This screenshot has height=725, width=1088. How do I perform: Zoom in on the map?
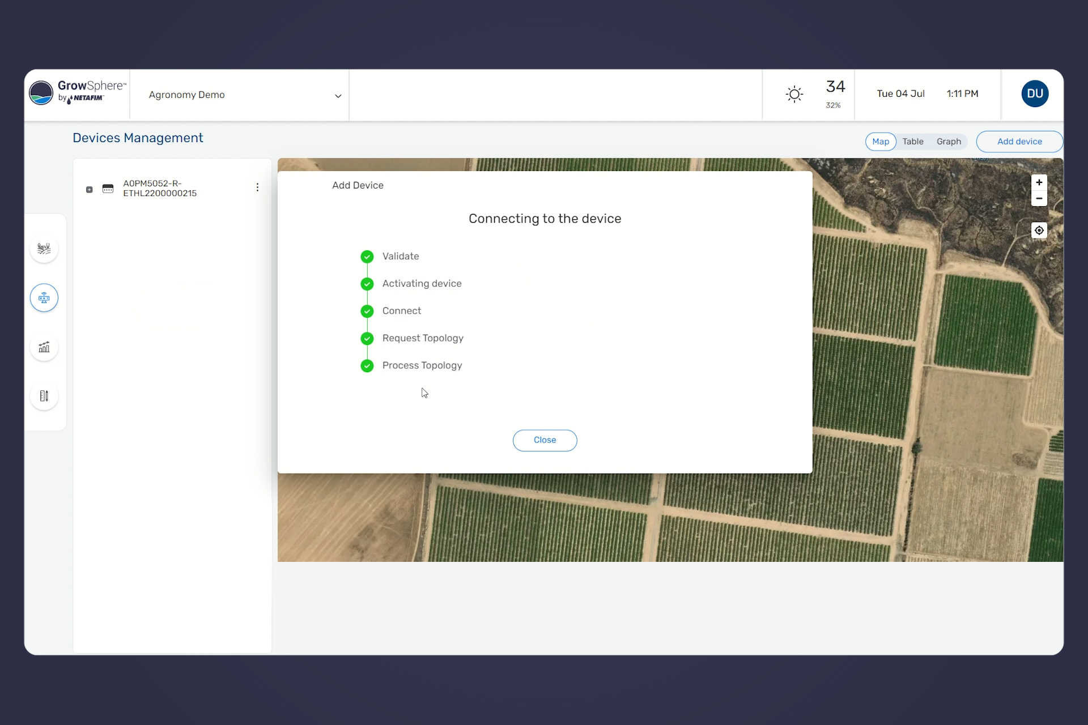(1039, 182)
